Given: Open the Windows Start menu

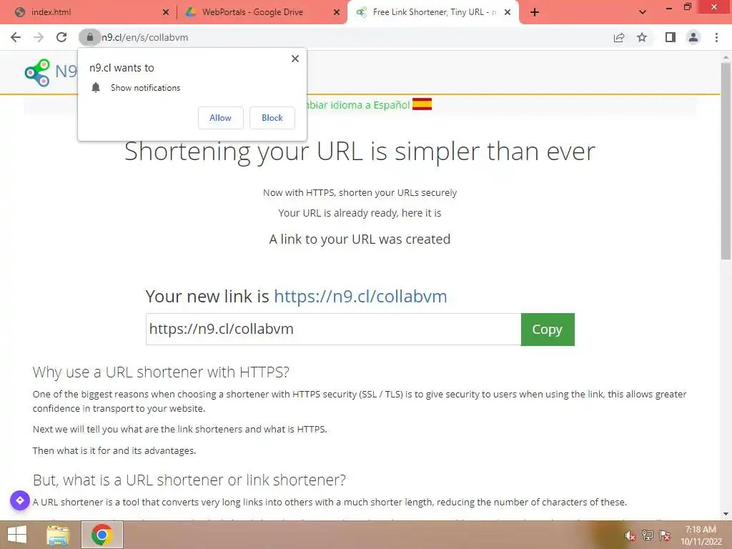Looking at the screenshot, I should [x=17, y=535].
